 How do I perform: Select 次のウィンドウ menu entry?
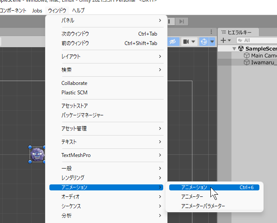coord(106,34)
